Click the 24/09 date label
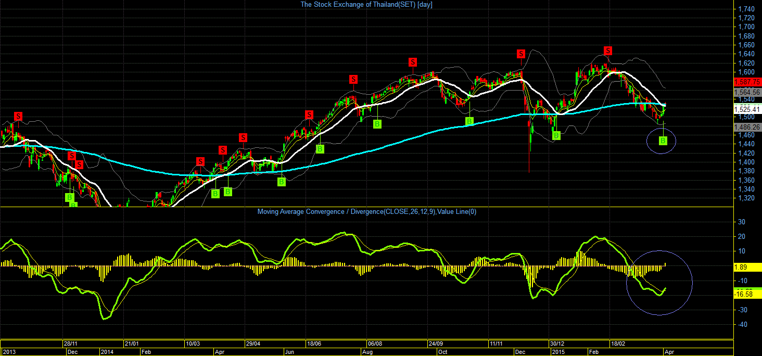The width and height of the screenshot is (762, 356). (x=437, y=344)
